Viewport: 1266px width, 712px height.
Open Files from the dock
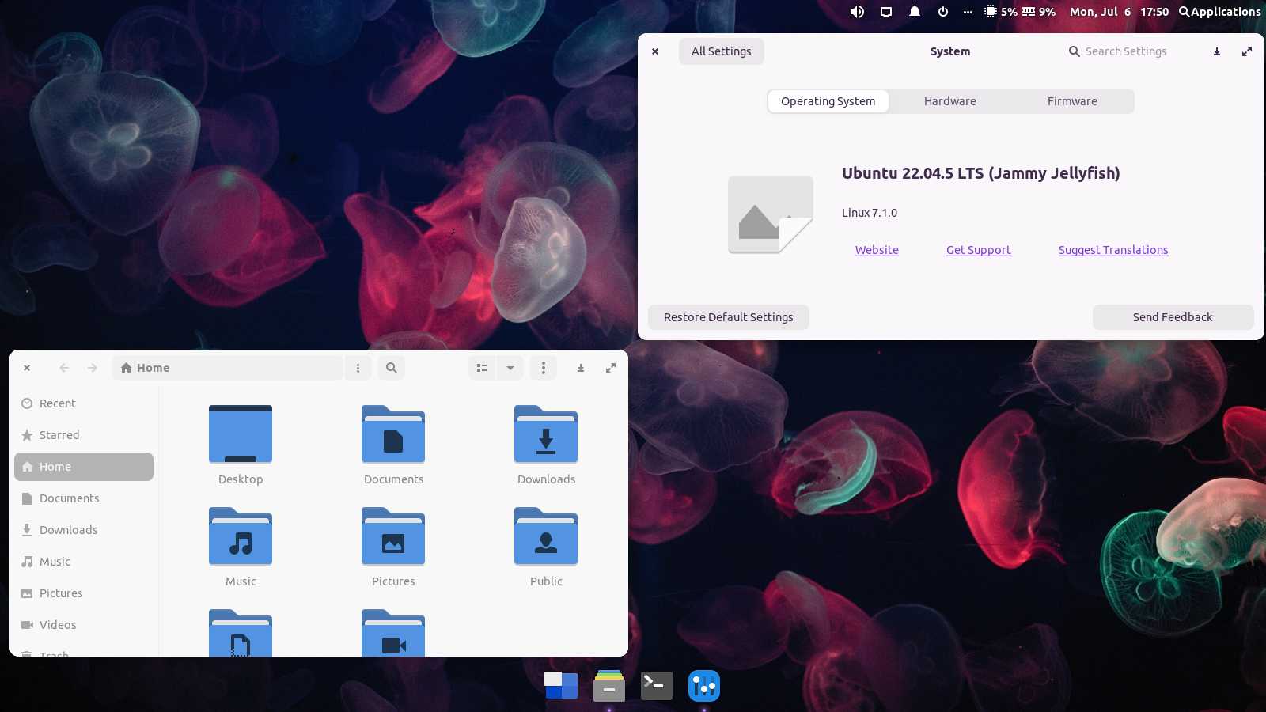pyautogui.click(x=609, y=685)
